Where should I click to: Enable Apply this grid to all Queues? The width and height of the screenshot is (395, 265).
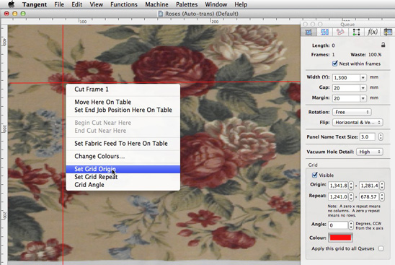[381, 248]
